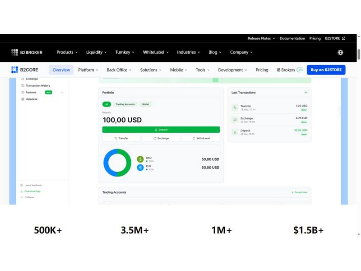The height and width of the screenshot is (271, 361).
Task: Click the B2STORE external link icon
Action: (x=343, y=38)
